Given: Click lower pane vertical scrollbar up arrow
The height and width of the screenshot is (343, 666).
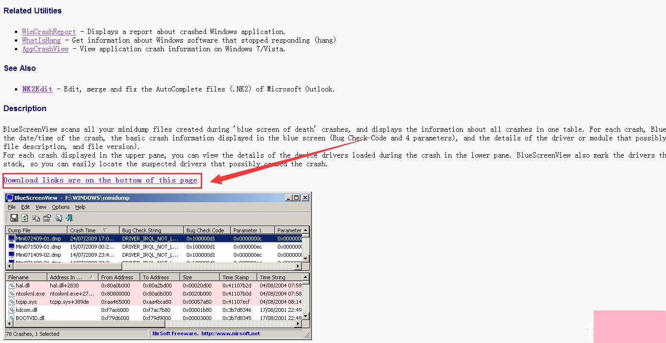Looking at the screenshot, I should (306, 277).
